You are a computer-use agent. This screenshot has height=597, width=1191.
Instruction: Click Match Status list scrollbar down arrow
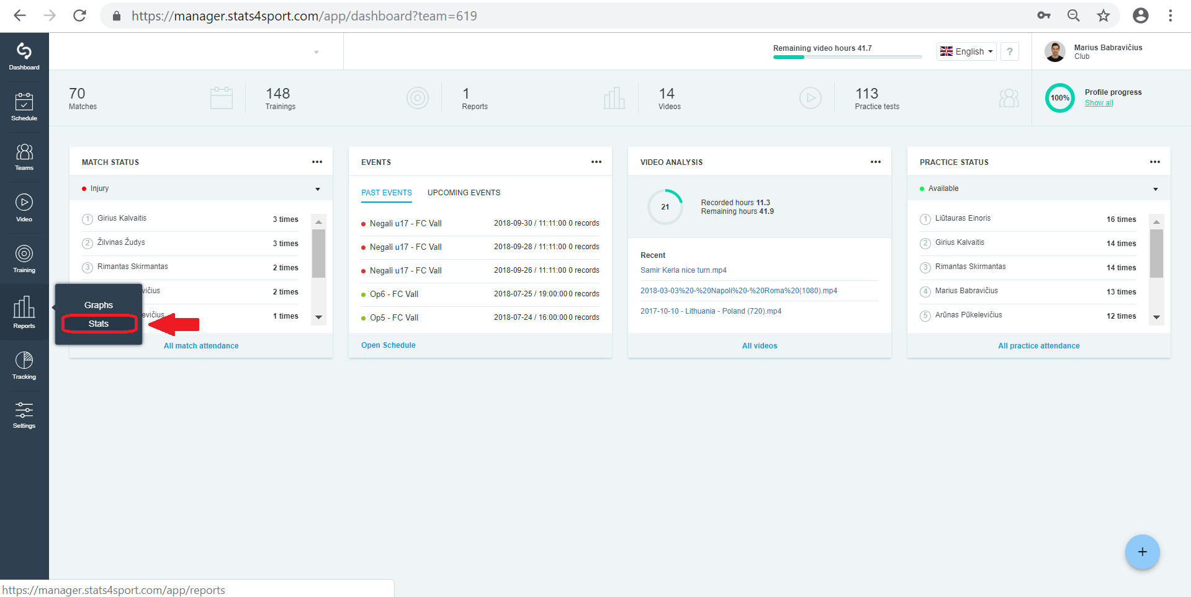click(318, 317)
